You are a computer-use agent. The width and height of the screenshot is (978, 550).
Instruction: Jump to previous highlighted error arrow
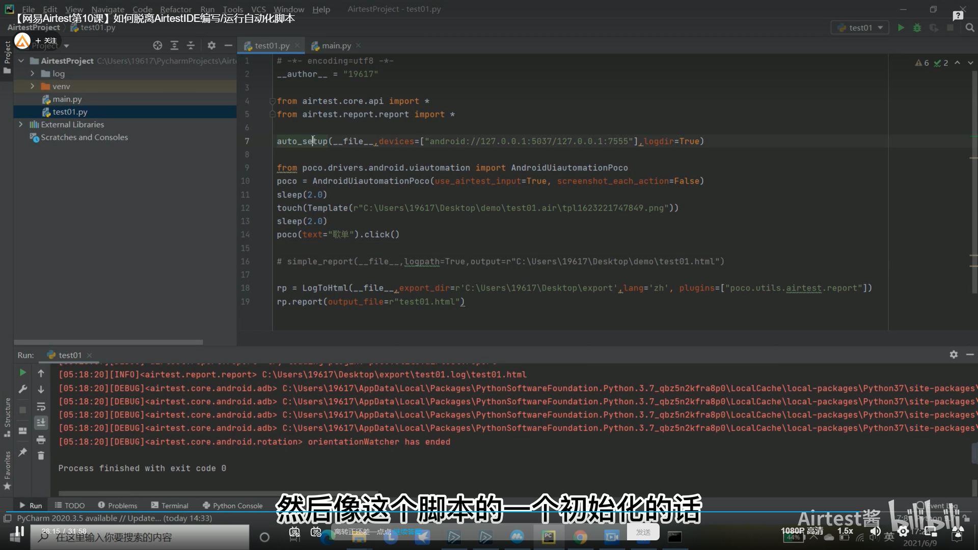tap(957, 63)
